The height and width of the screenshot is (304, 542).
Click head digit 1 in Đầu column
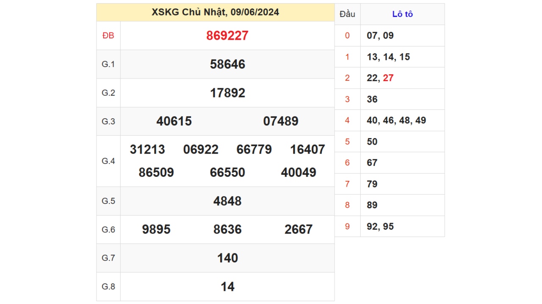pos(347,57)
